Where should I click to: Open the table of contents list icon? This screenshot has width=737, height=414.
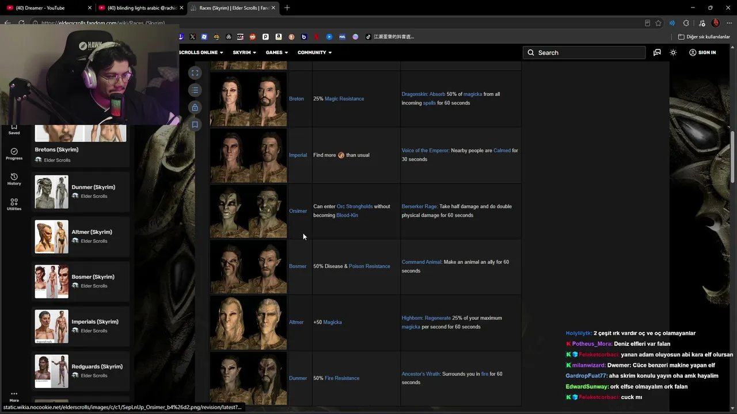click(x=195, y=90)
